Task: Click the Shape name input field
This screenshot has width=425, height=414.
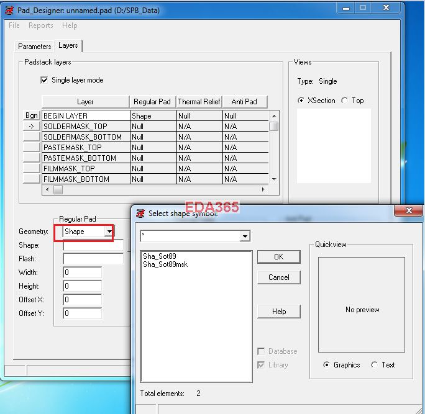Action: (x=93, y=245)
